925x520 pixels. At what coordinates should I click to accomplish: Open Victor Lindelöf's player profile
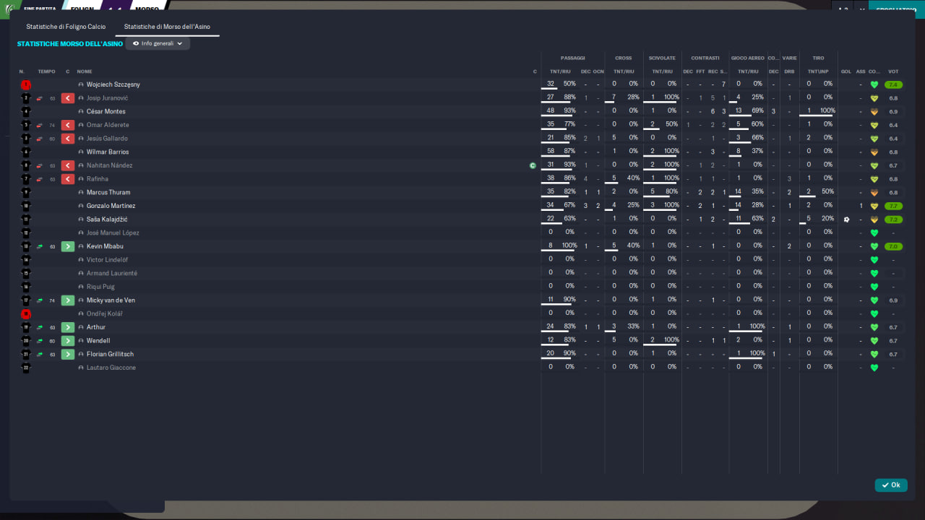[x=106, y=260]
